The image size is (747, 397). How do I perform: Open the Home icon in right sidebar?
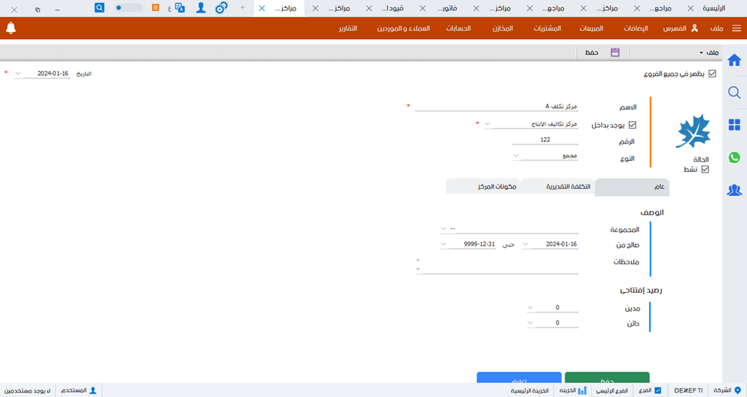[x=734, y=61]
